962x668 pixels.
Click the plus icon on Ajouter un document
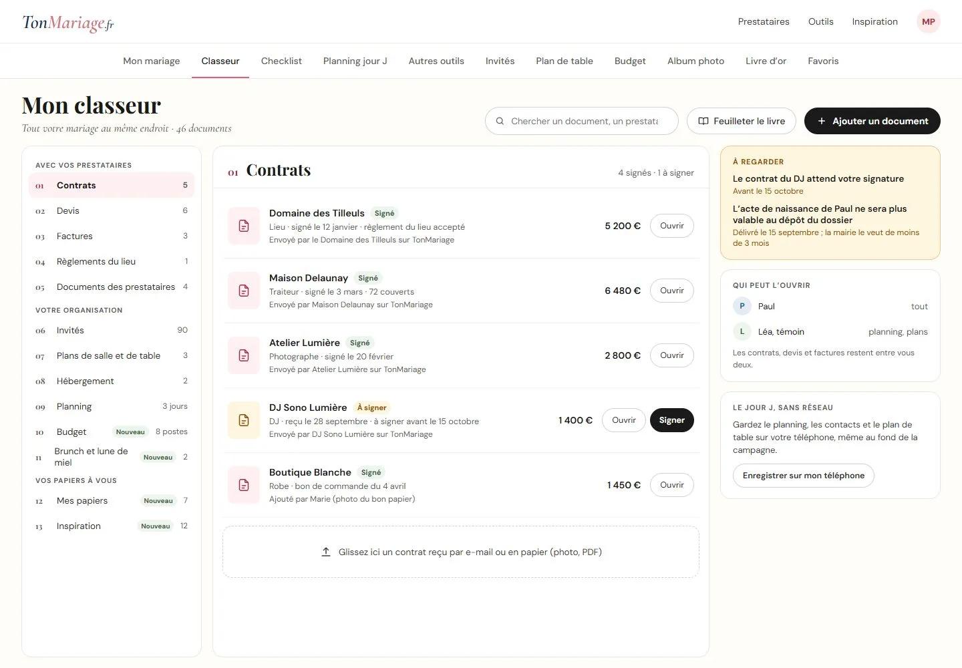coord(822,121)
